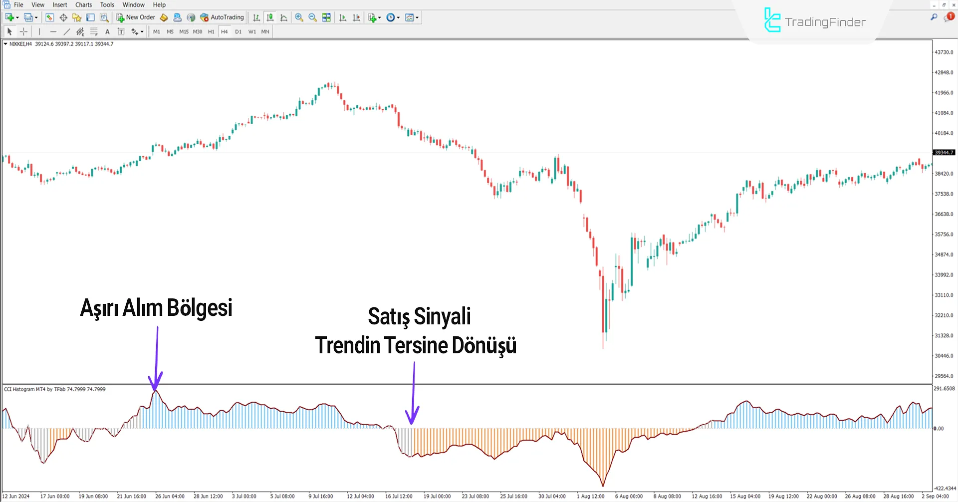Zoom in on the chart

pyautogui.click(x=299, y=17)
